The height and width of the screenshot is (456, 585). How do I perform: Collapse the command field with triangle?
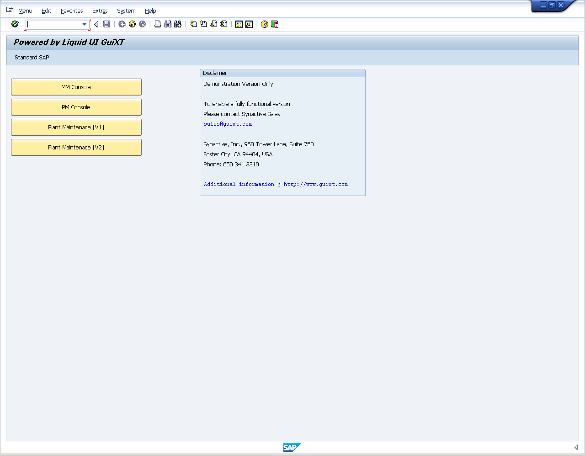(96, 24)
